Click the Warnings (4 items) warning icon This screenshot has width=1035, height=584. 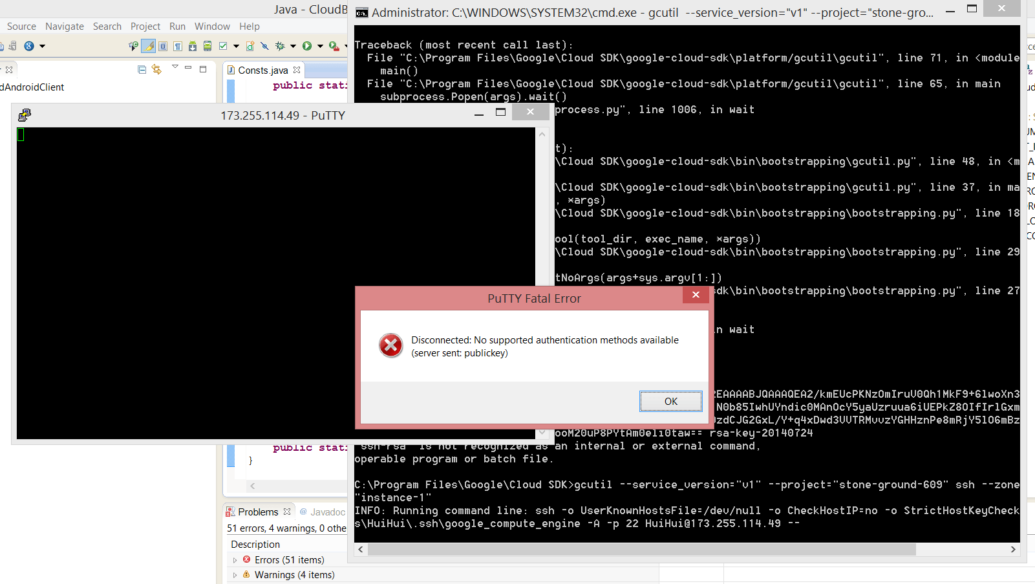[246, 574]
